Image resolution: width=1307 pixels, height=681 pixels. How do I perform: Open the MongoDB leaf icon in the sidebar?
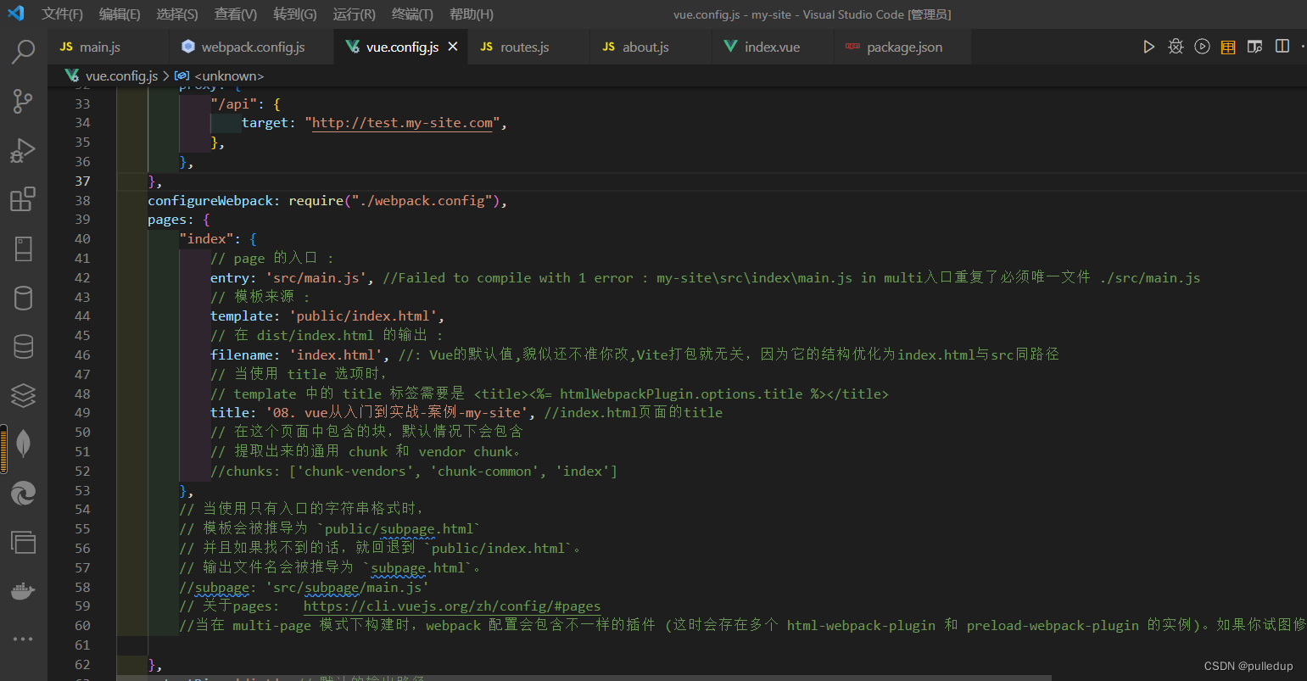pos(23,443)
